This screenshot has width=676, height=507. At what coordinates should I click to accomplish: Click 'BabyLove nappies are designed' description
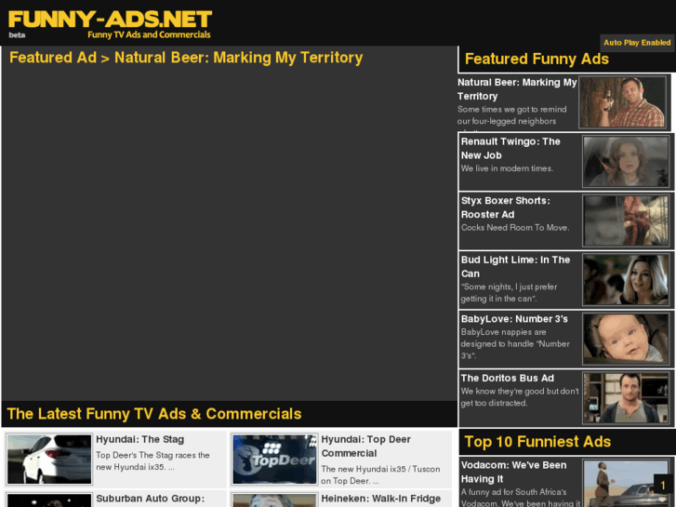pyautogui.click(x=515, y=343)
